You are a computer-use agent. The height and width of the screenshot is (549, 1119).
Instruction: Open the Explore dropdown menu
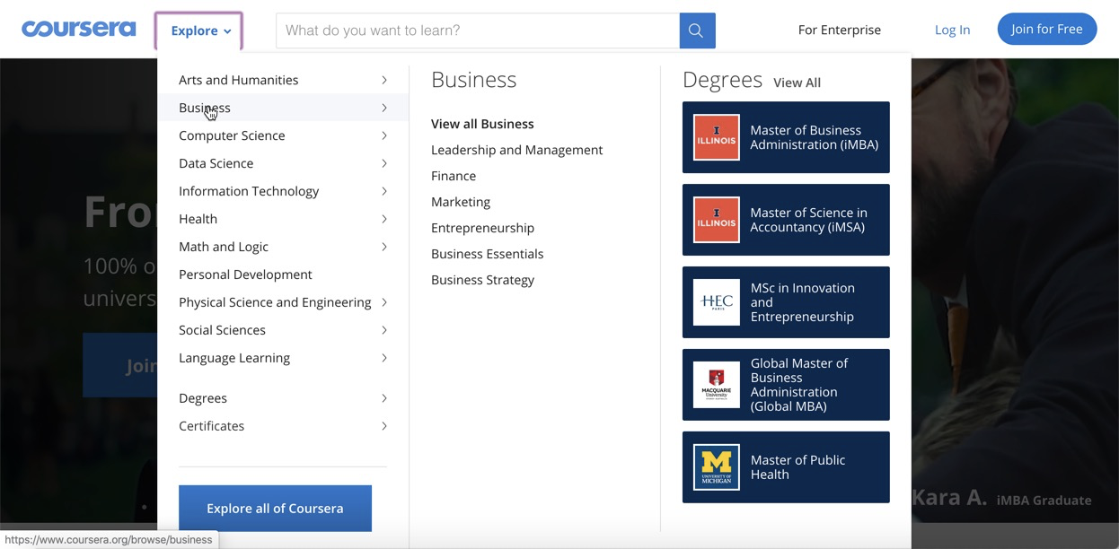(x=199, y=30)
